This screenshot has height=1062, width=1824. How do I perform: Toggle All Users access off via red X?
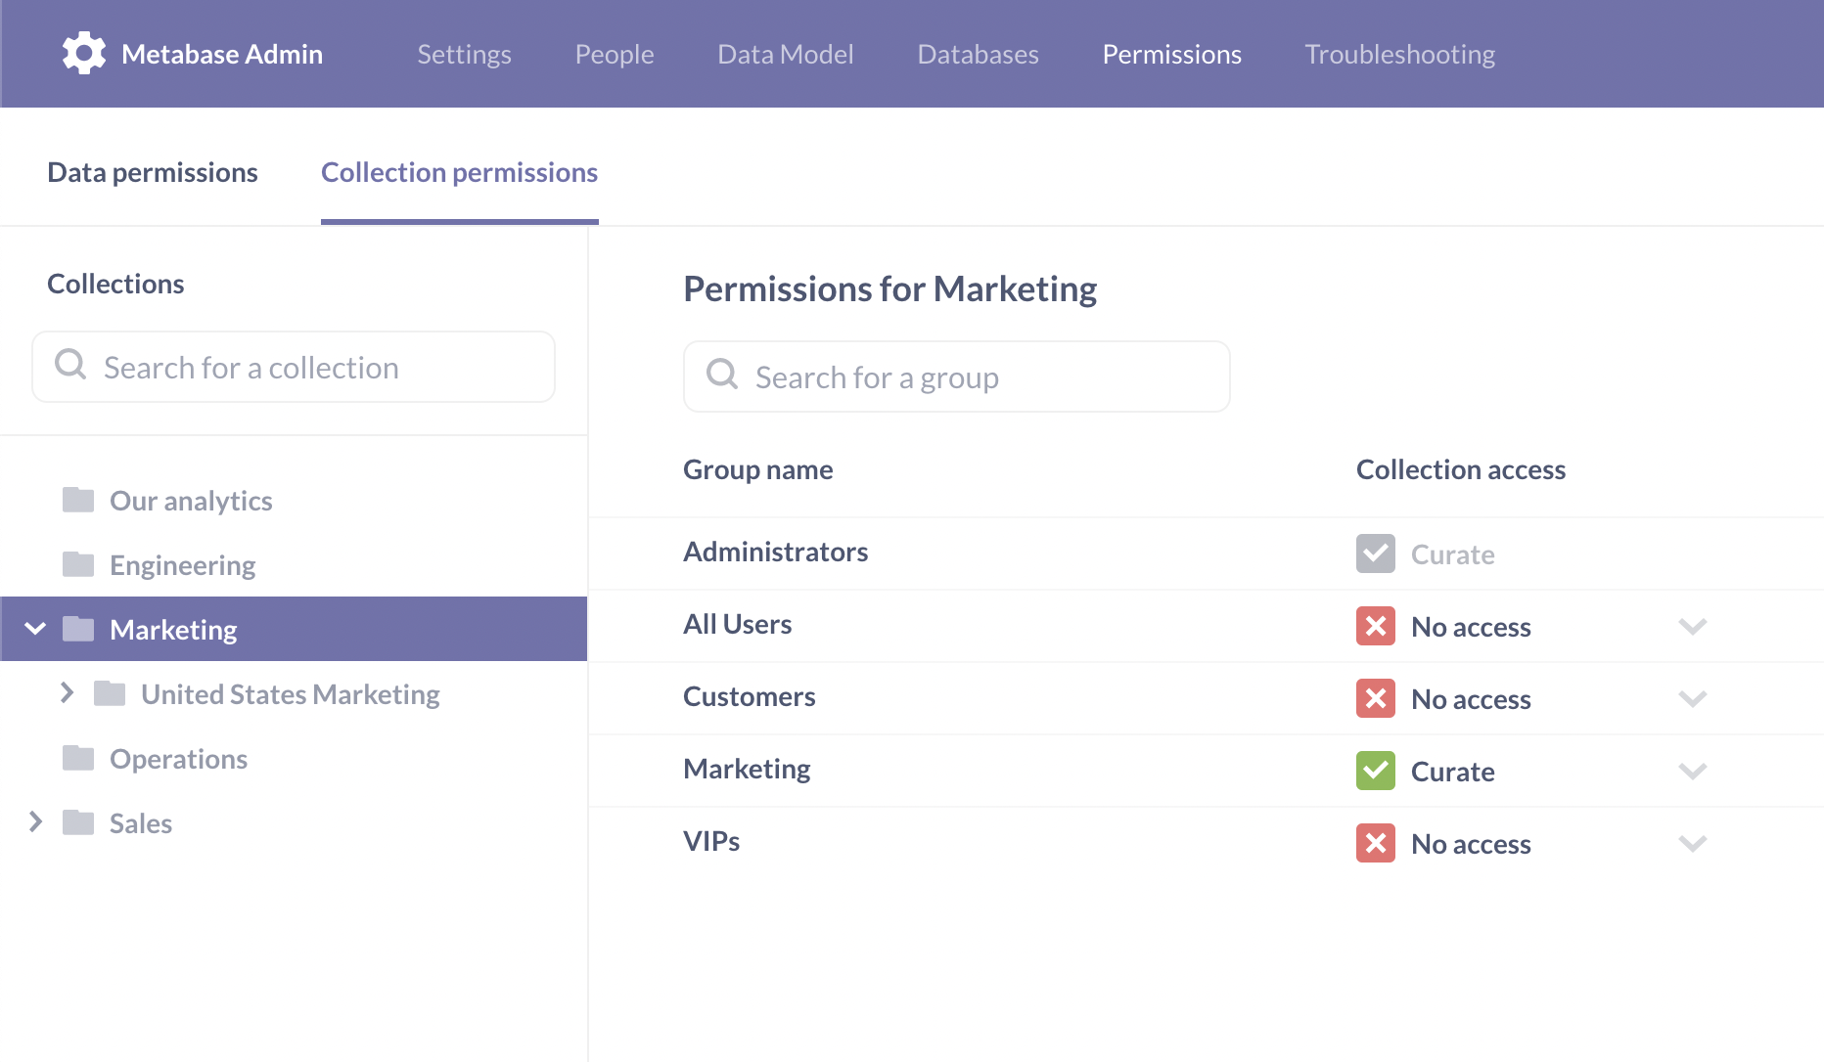tap(1376, 626)
